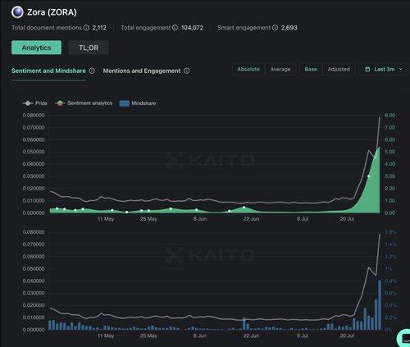Click the 0.080000 price label on top chart
Image resolution: width=410 pixels, height=347 pixels.
coord(34,116)
